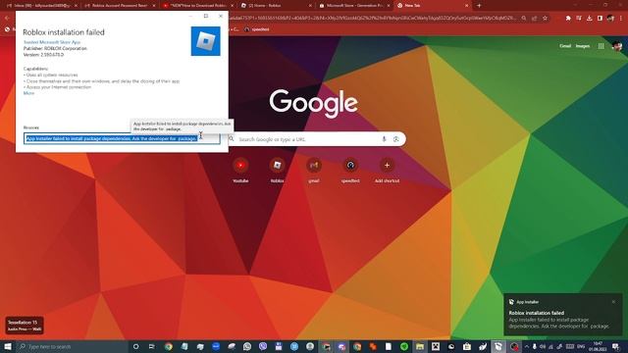
Task: Click the Roblox logo in the installer dialog
Action: (205, 41)
